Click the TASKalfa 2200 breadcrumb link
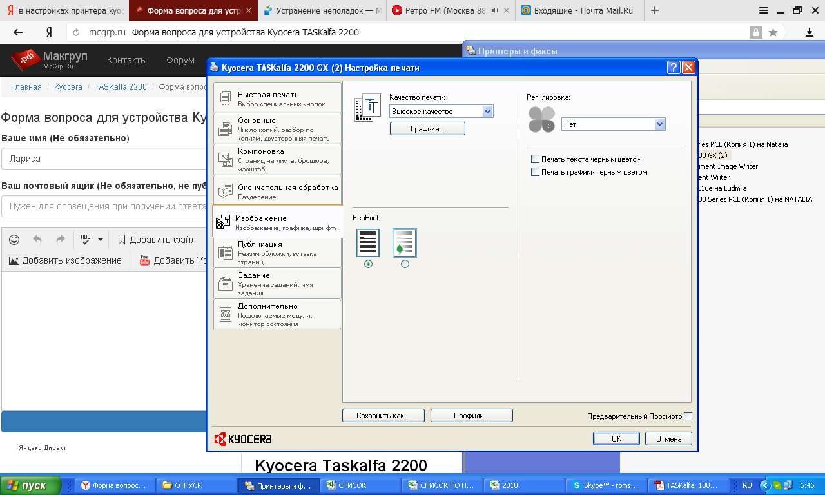Image resolution: width=825 pixels, height=495 pixels. pyautogui.click(x=121, y=86)
